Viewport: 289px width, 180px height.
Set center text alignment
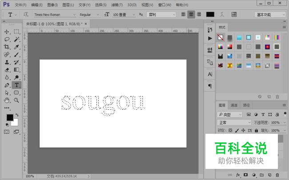tap(191, 14)
